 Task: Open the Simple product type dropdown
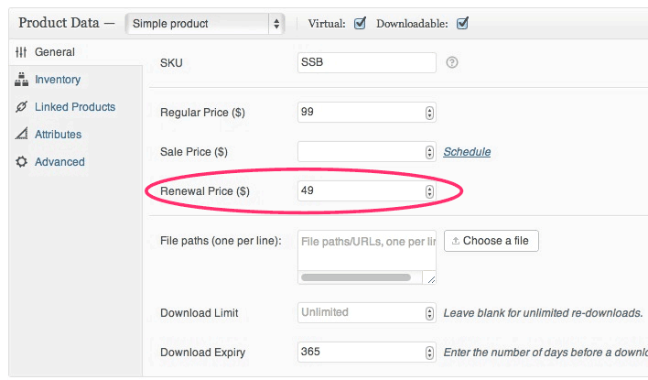[205, 24]
